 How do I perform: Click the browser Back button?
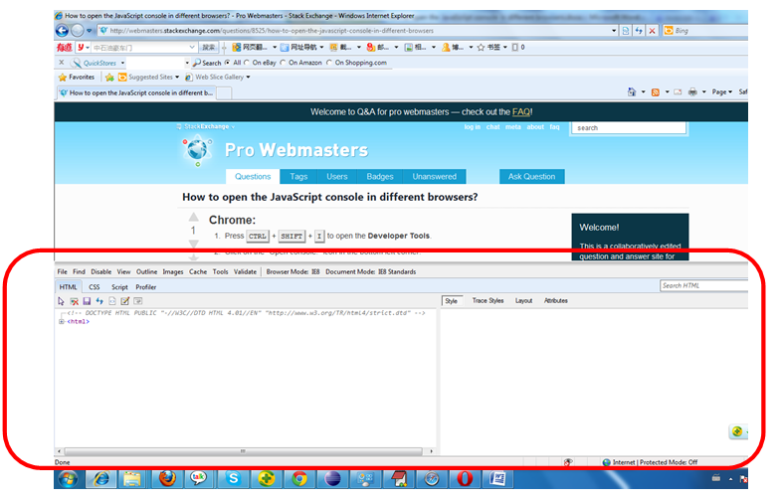click(x=62, y=31)
